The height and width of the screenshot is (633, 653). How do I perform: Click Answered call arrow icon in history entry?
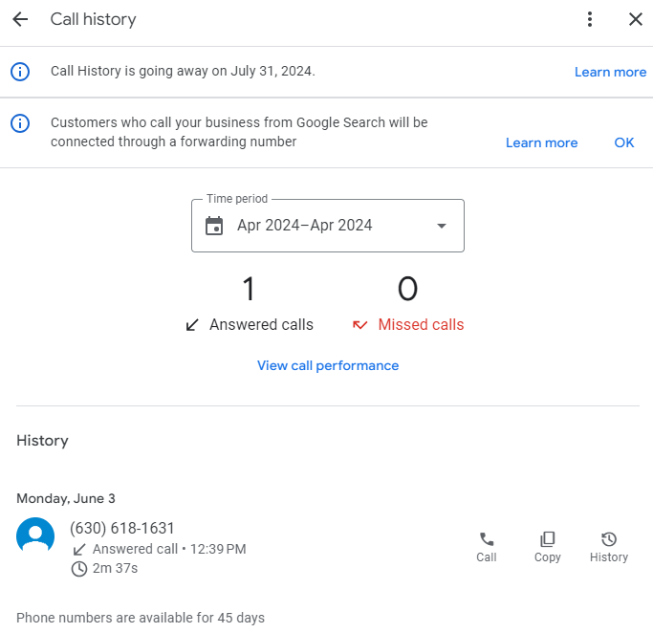(x=79, y=550)
